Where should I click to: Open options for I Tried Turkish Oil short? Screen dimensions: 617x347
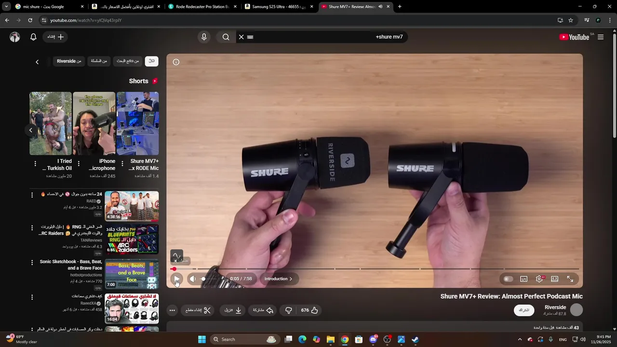pos(35,164)
